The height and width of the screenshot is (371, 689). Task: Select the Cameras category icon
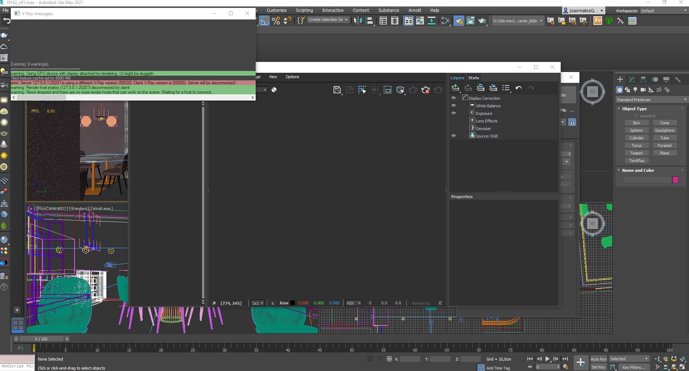643,90
